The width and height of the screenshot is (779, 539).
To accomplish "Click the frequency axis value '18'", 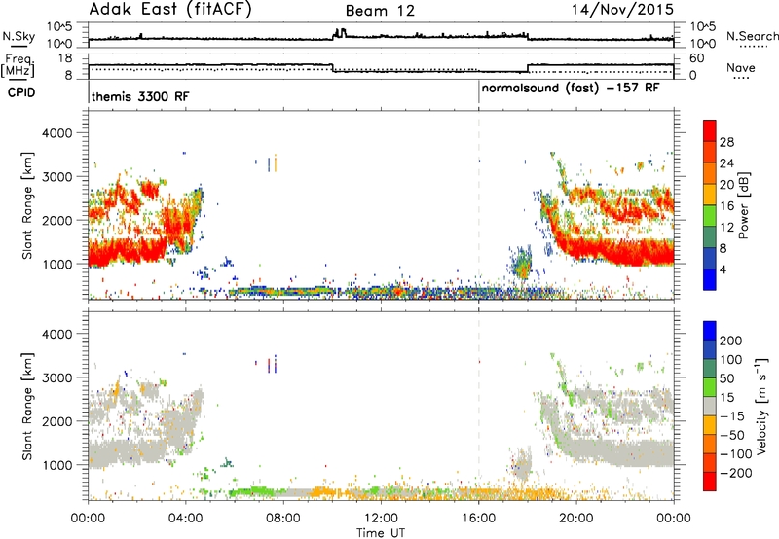I will (65, 58).
